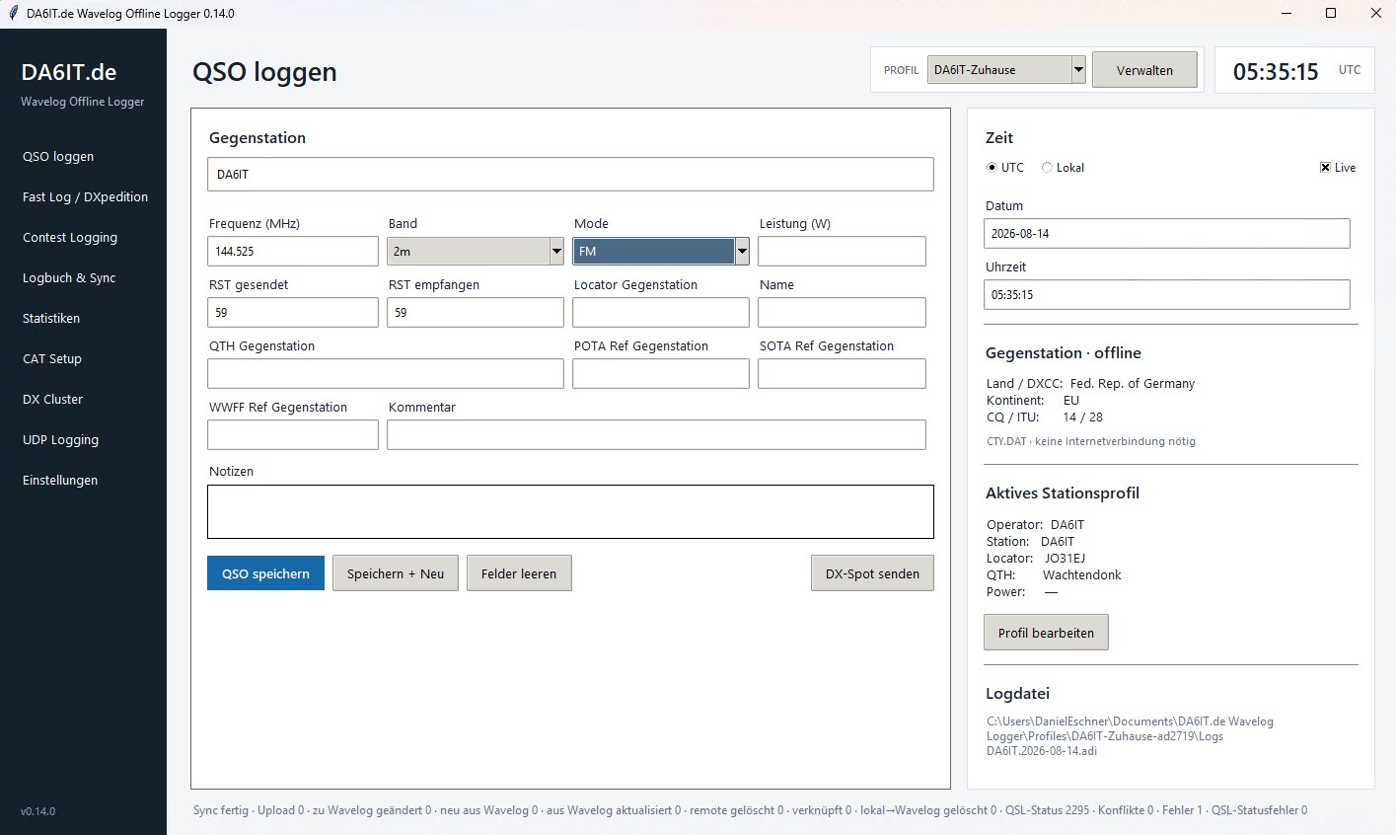This screenshot has height=835, width=1396.
Task: Select the UTC time radio button
Action: pos(992,168)
